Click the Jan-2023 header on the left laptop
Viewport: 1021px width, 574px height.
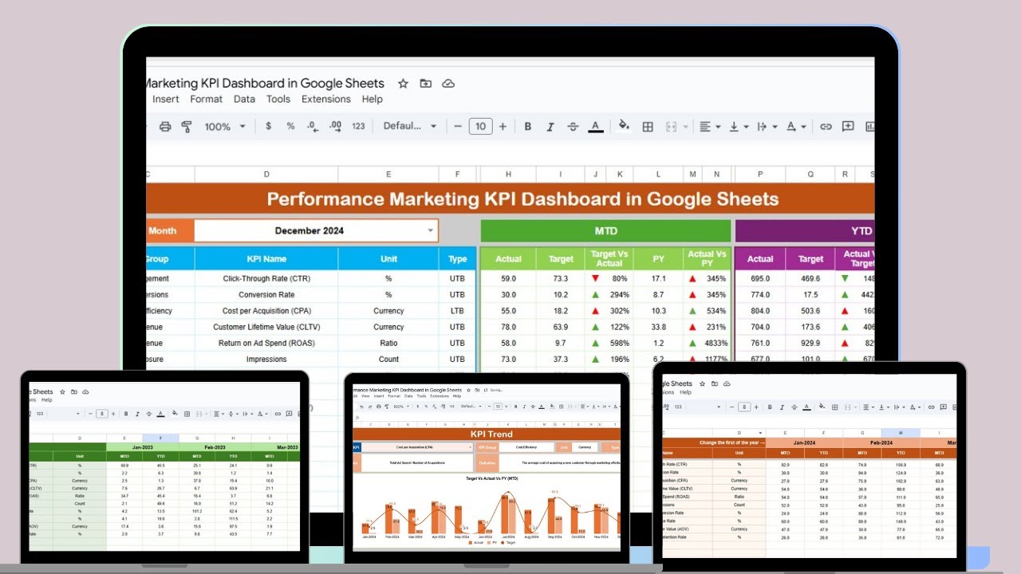click(143, 447)
